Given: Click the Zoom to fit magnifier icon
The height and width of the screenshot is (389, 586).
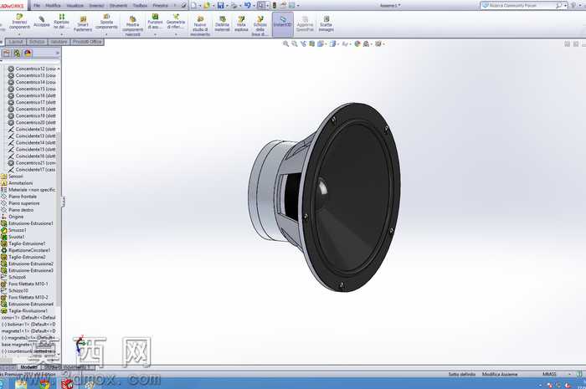Looking at the screenshot, I should 286,44.
